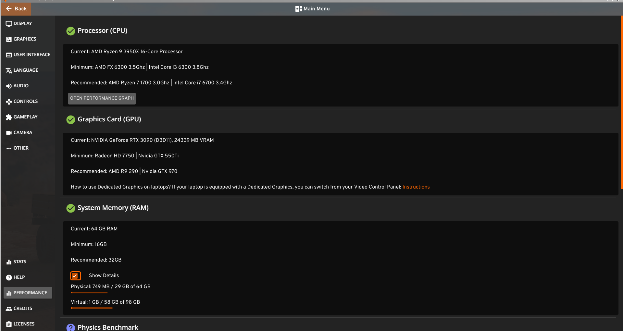Open the Help section
Screen dimensions: 623x331
(28, 277)
